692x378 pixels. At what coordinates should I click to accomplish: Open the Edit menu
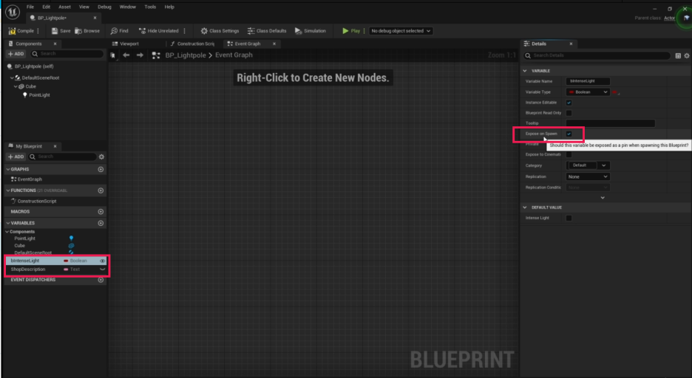pos(47,7)
